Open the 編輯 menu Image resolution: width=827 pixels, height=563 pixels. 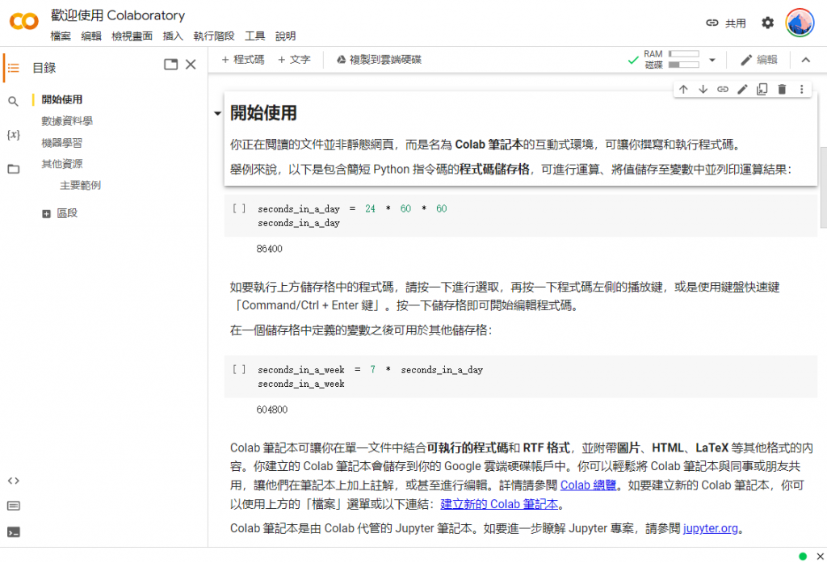click(91, 36)
